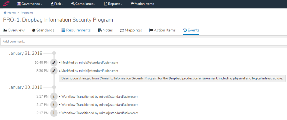This screenshot has width=287, height=120.
Task: Click 'January 31, 2018' date heading
Action: [x=26, y=53]
